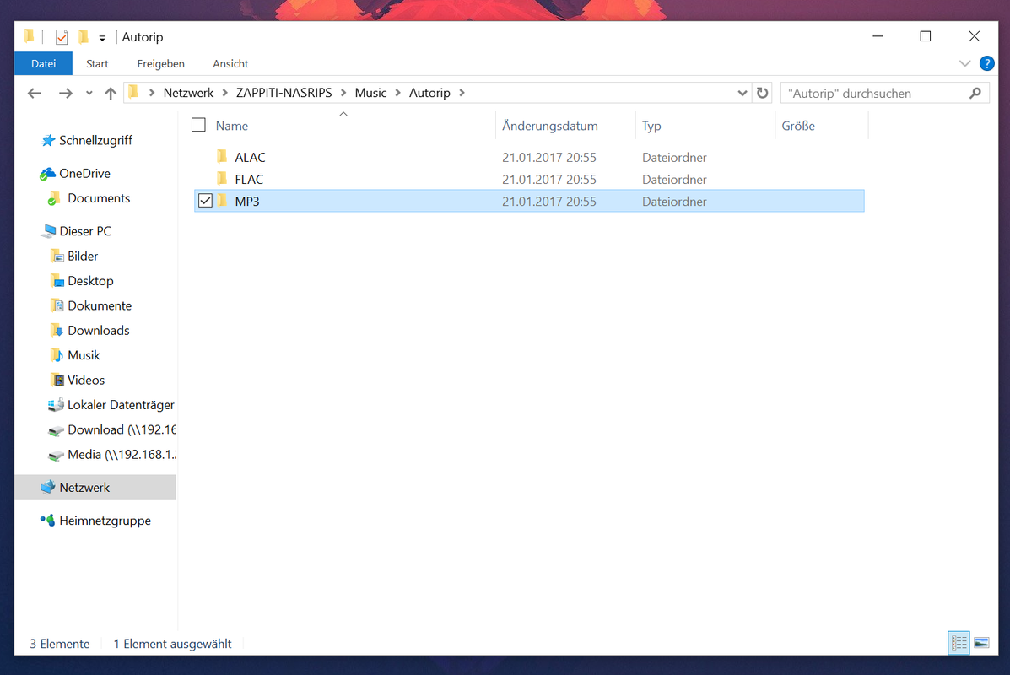Click the Properties checkmark icon in title bar
This screenshot has height=675, width=1010.
[62, 37]
